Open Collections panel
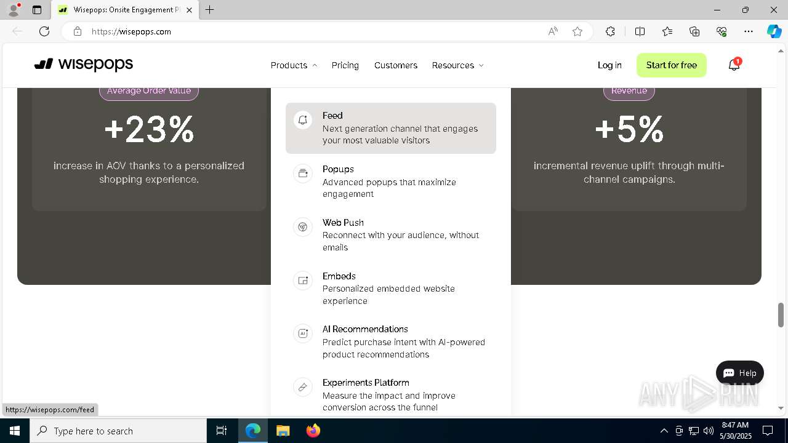Screen dimensions: 788x443 (x=694, y=31)
